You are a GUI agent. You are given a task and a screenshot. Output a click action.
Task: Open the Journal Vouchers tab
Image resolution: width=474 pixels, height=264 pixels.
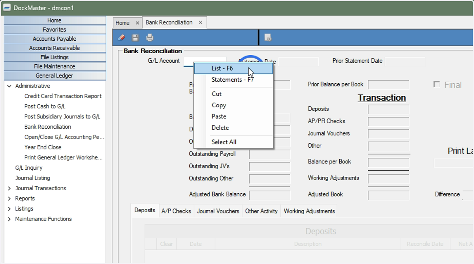tap(218, 211)
